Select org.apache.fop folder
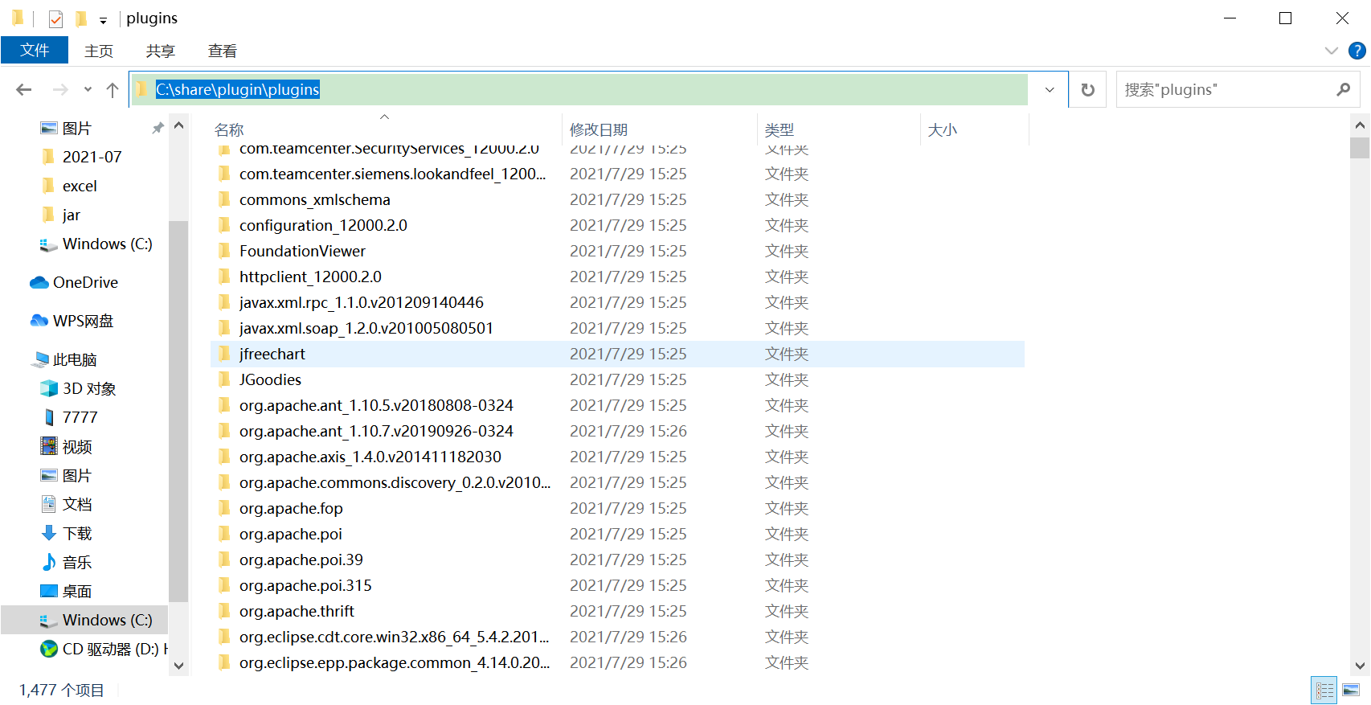Screen dimensions: 1371x705 click(291, 508)
